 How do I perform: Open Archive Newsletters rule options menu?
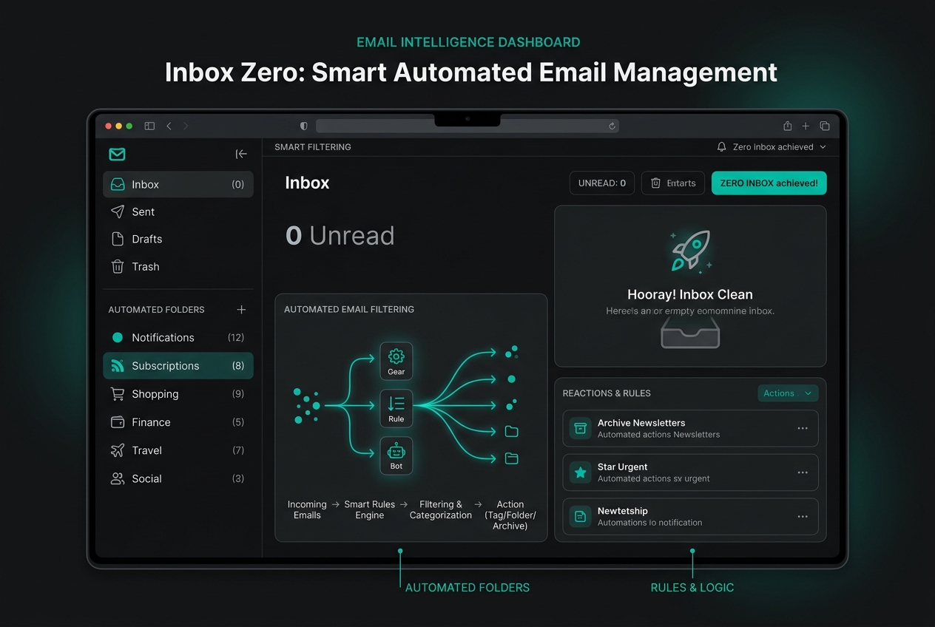(x=803, y=429)
